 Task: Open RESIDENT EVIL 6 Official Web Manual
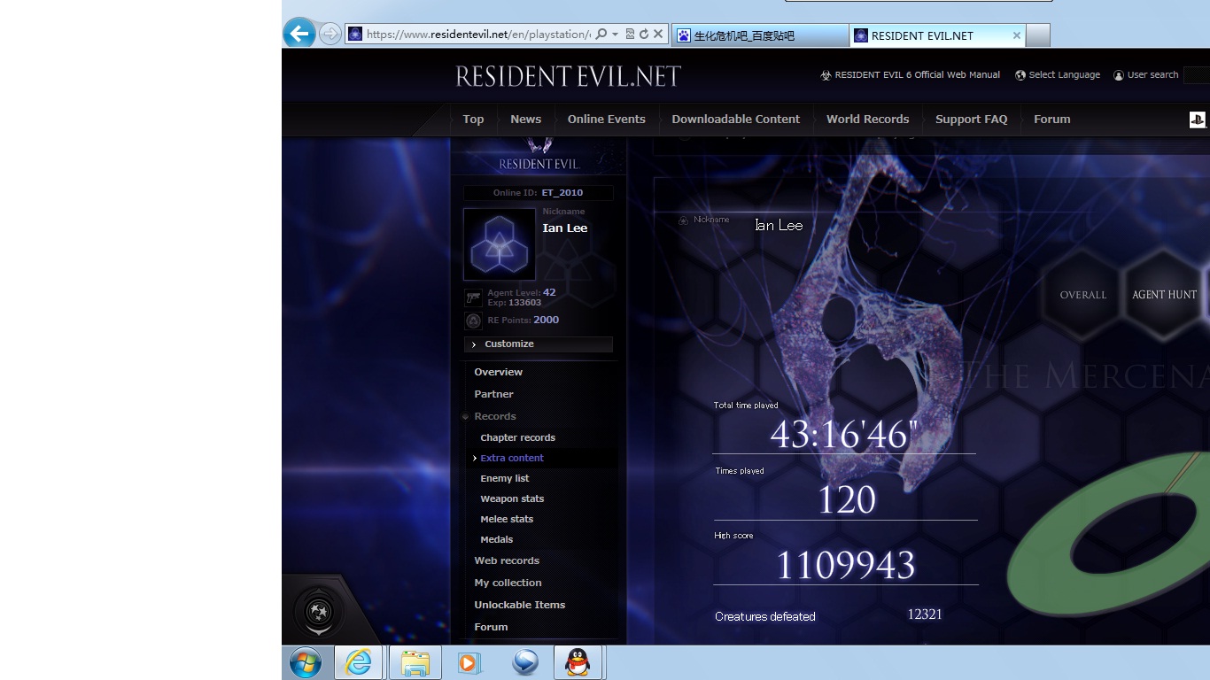(918, 75)
